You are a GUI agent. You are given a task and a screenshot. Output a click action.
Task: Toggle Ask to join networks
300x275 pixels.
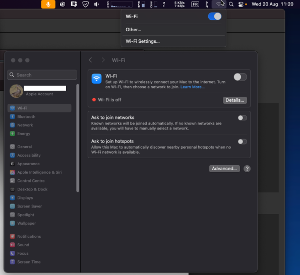[x=242, y=118]
